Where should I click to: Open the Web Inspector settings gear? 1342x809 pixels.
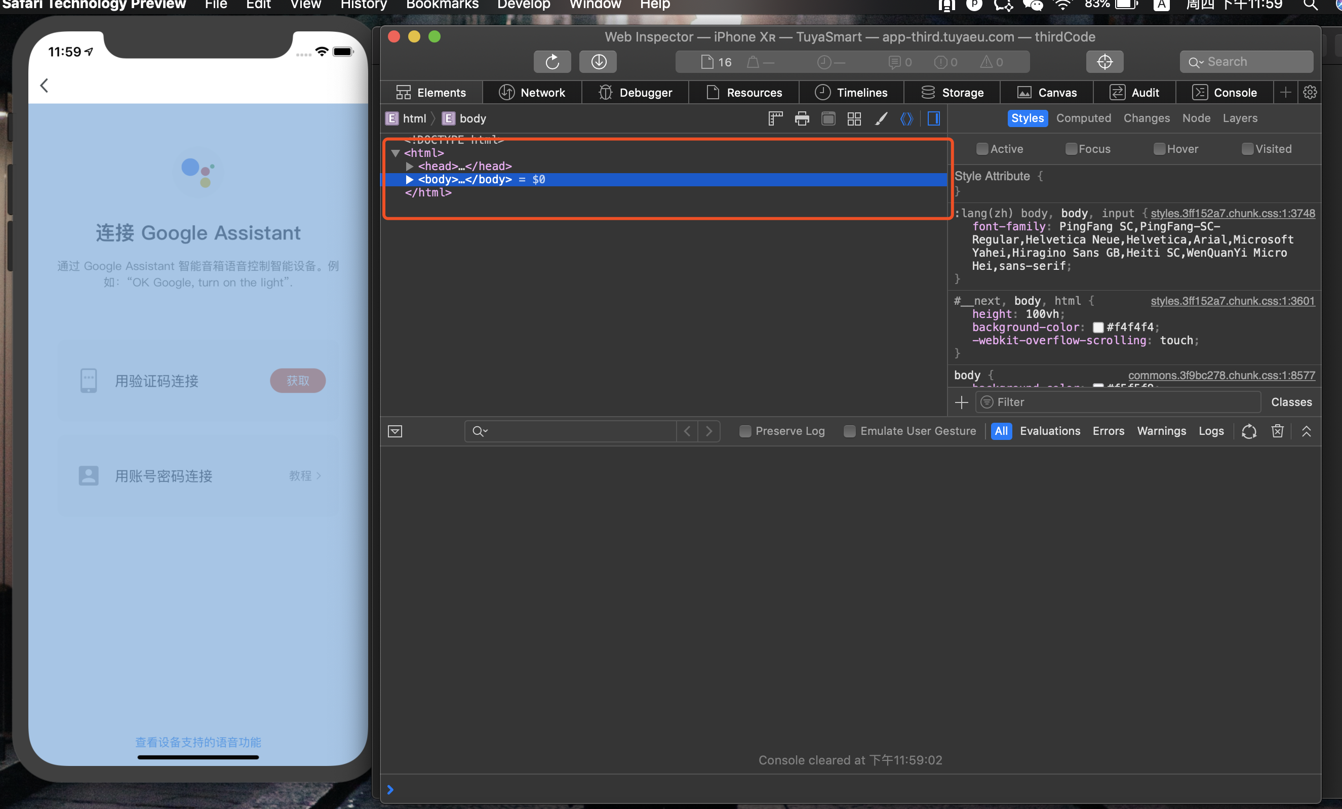click(1310, 92)
